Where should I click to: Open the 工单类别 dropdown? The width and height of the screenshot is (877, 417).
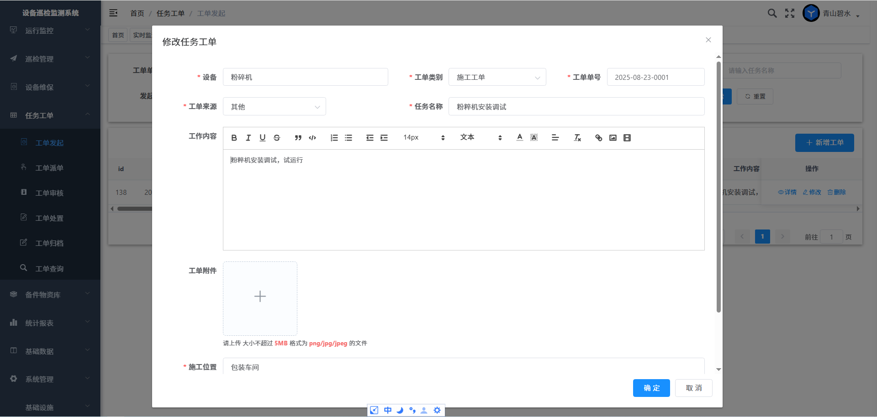pyautogui.click(x=497, y=77)
